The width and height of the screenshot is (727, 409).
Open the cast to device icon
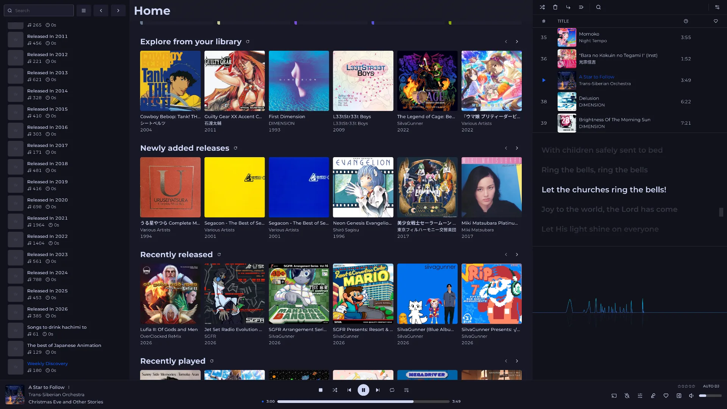point(614,396)
